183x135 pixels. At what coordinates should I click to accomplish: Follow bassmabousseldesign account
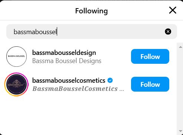(150, 56)
